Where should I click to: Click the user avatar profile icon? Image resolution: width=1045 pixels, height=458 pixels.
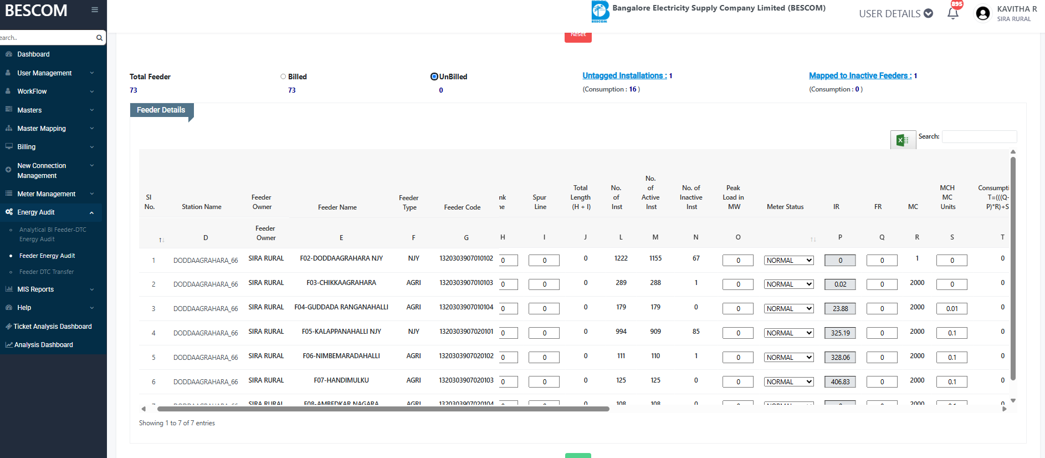click(983, 13)
